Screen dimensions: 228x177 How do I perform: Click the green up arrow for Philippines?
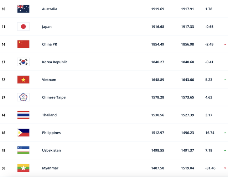tap(225, 133)
